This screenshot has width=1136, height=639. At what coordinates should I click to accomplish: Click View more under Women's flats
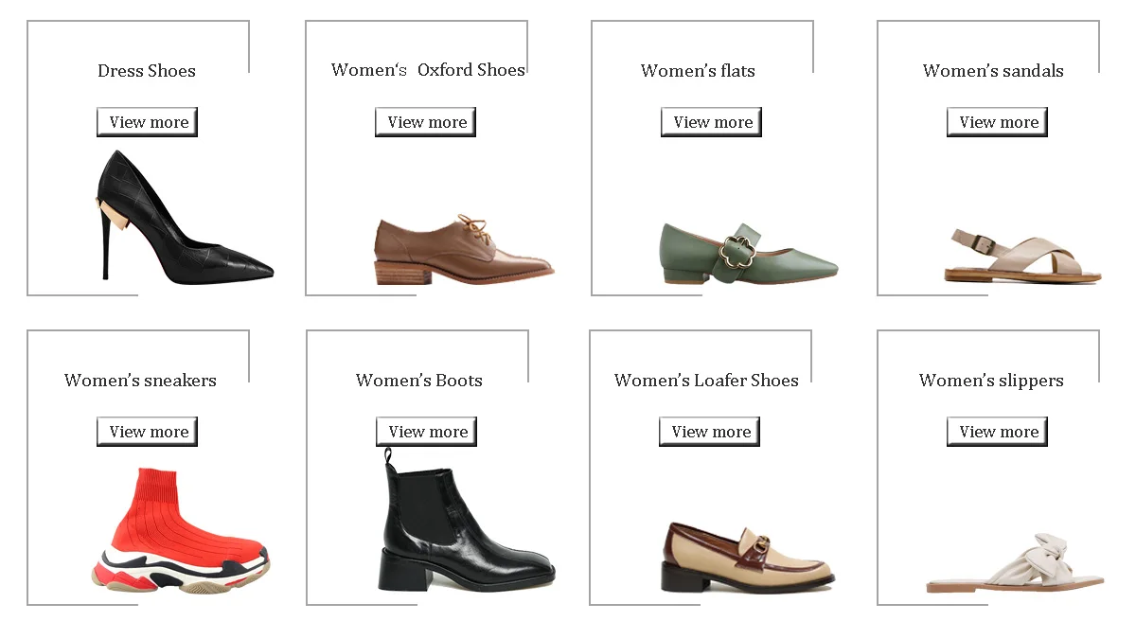click(x=712, y=122)
